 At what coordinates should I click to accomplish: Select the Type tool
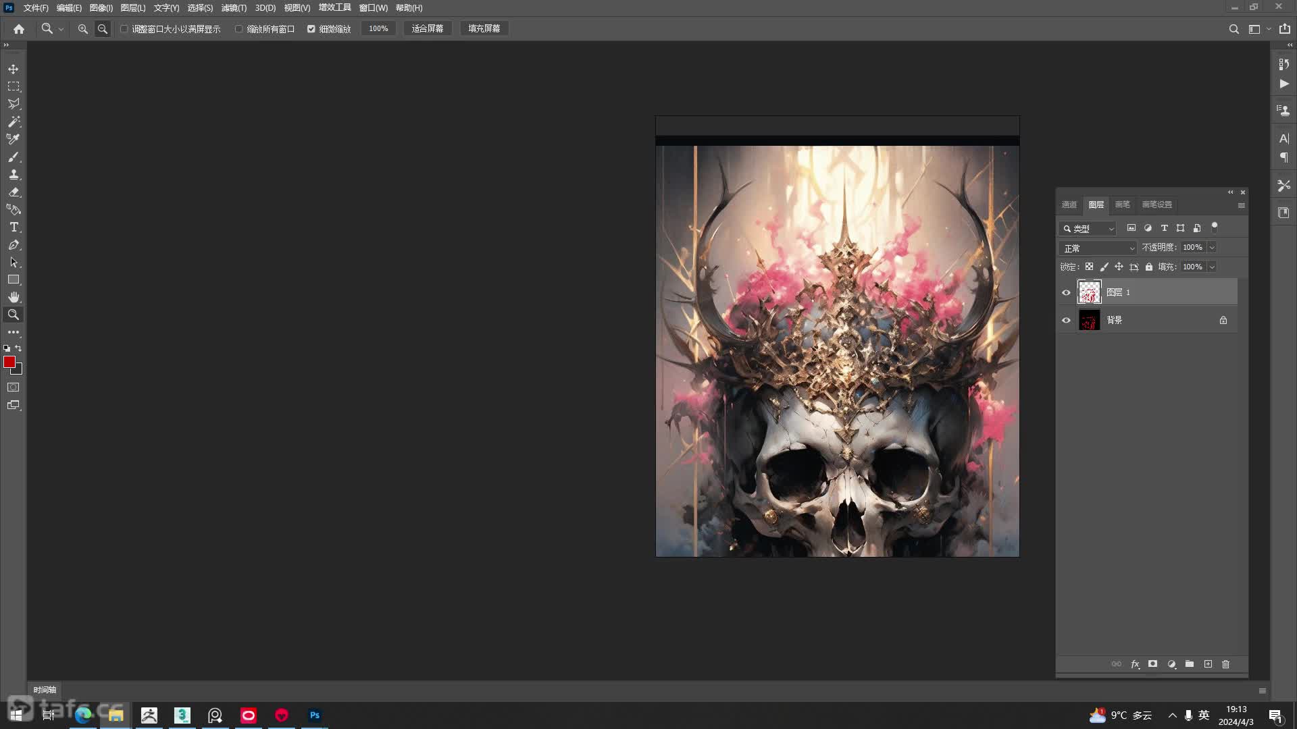pos(14,227)
